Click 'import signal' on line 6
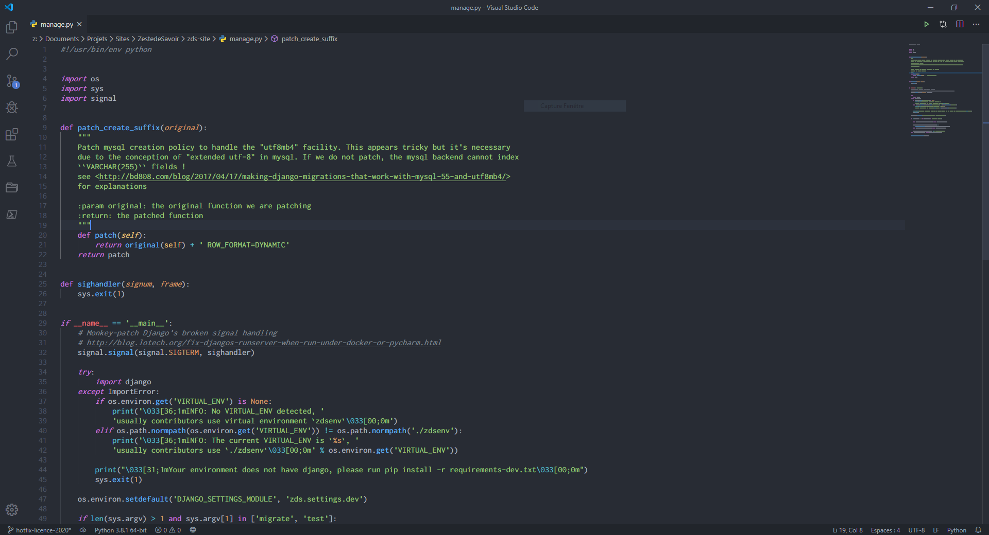989x535 pixels. tap(89, 98)
